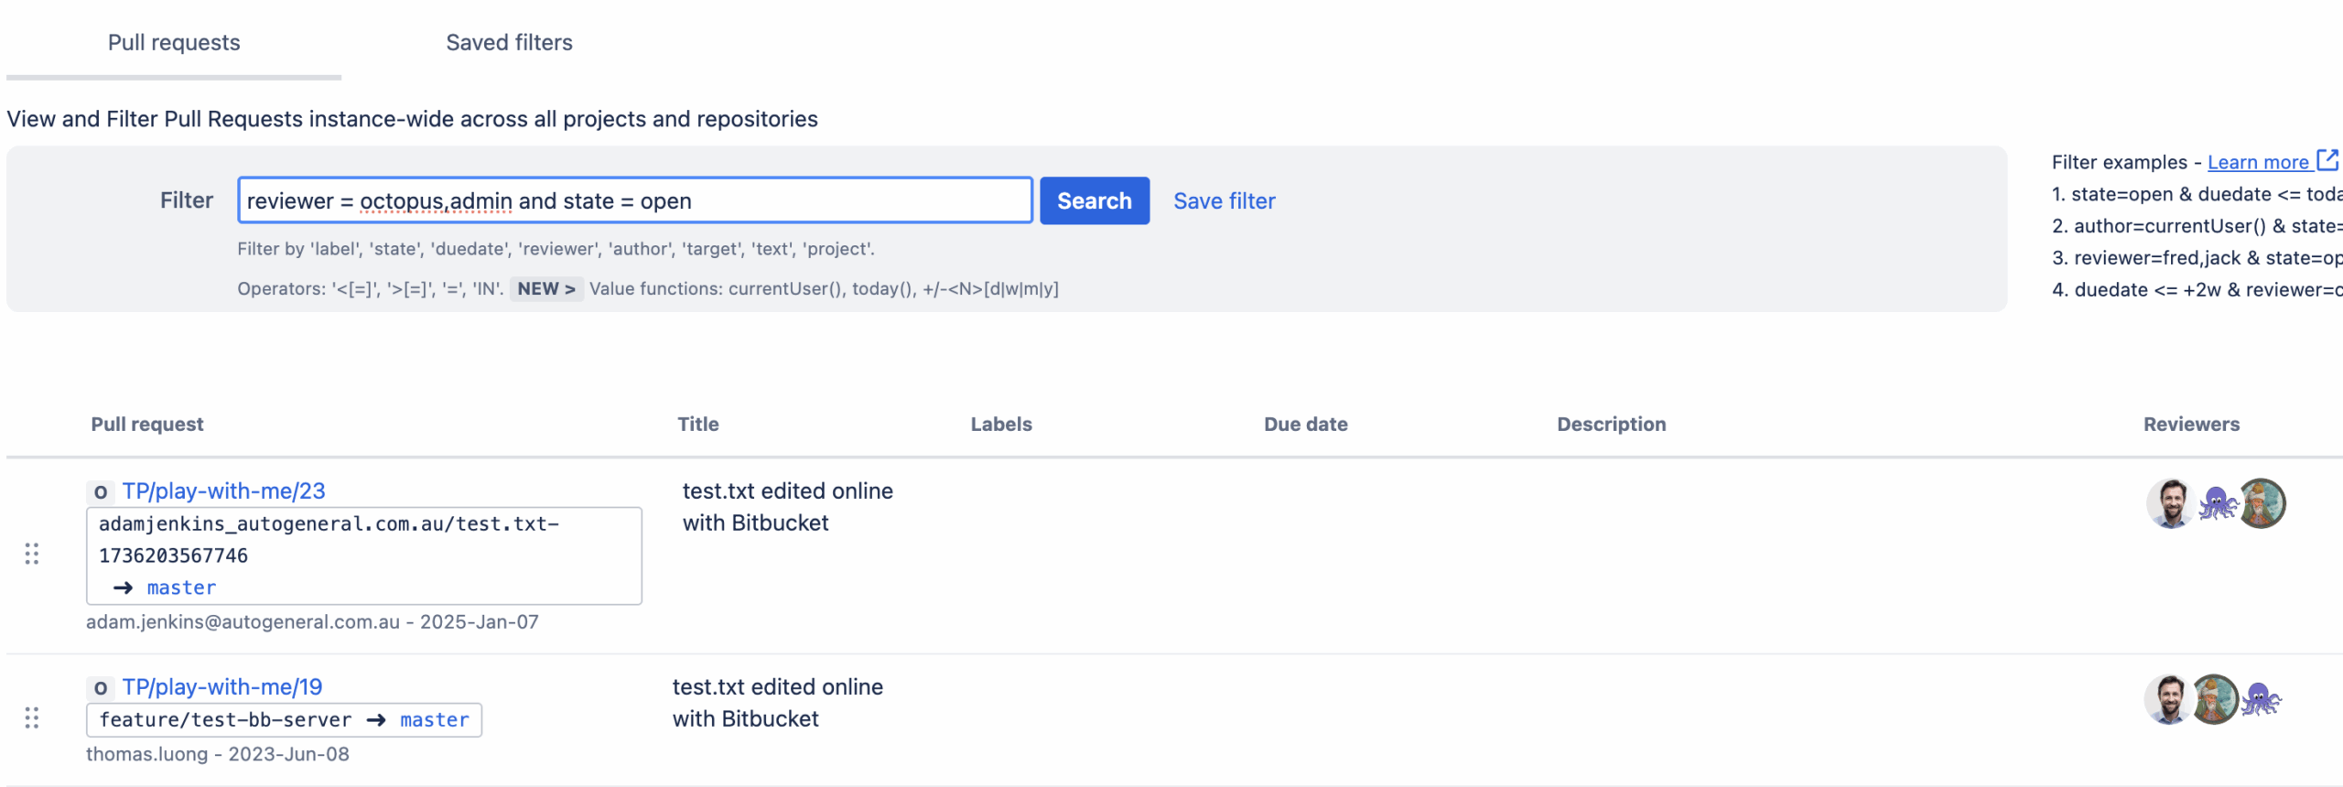The height and width of the screenshot is (787, 2343).
Task: Click the external link icon after Learn more
Action: 2327,161
